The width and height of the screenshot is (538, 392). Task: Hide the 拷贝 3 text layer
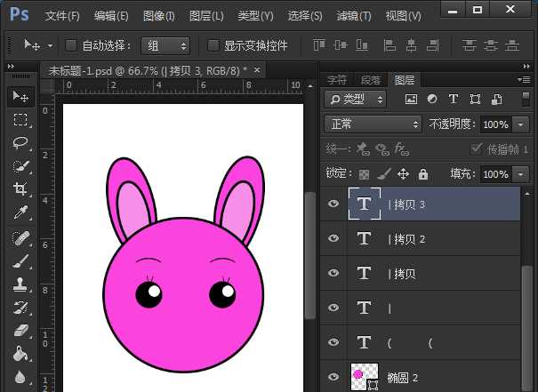click(333, 204)
